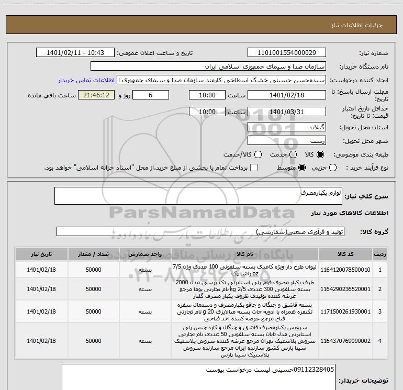Click the اطلاعات کالاهای مورد نیاز section heading

click(349, 213)
